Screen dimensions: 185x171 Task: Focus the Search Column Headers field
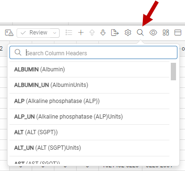click(x=93, y=52)
